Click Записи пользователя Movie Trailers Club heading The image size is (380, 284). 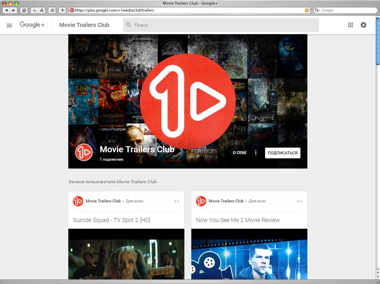coord(113,182)
